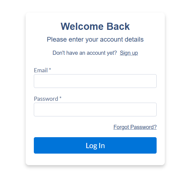The width and height of the screenshot is (194, 184).
Task: Click the "Don't have an account yet?" text
Action: click(x=85, y=53)
